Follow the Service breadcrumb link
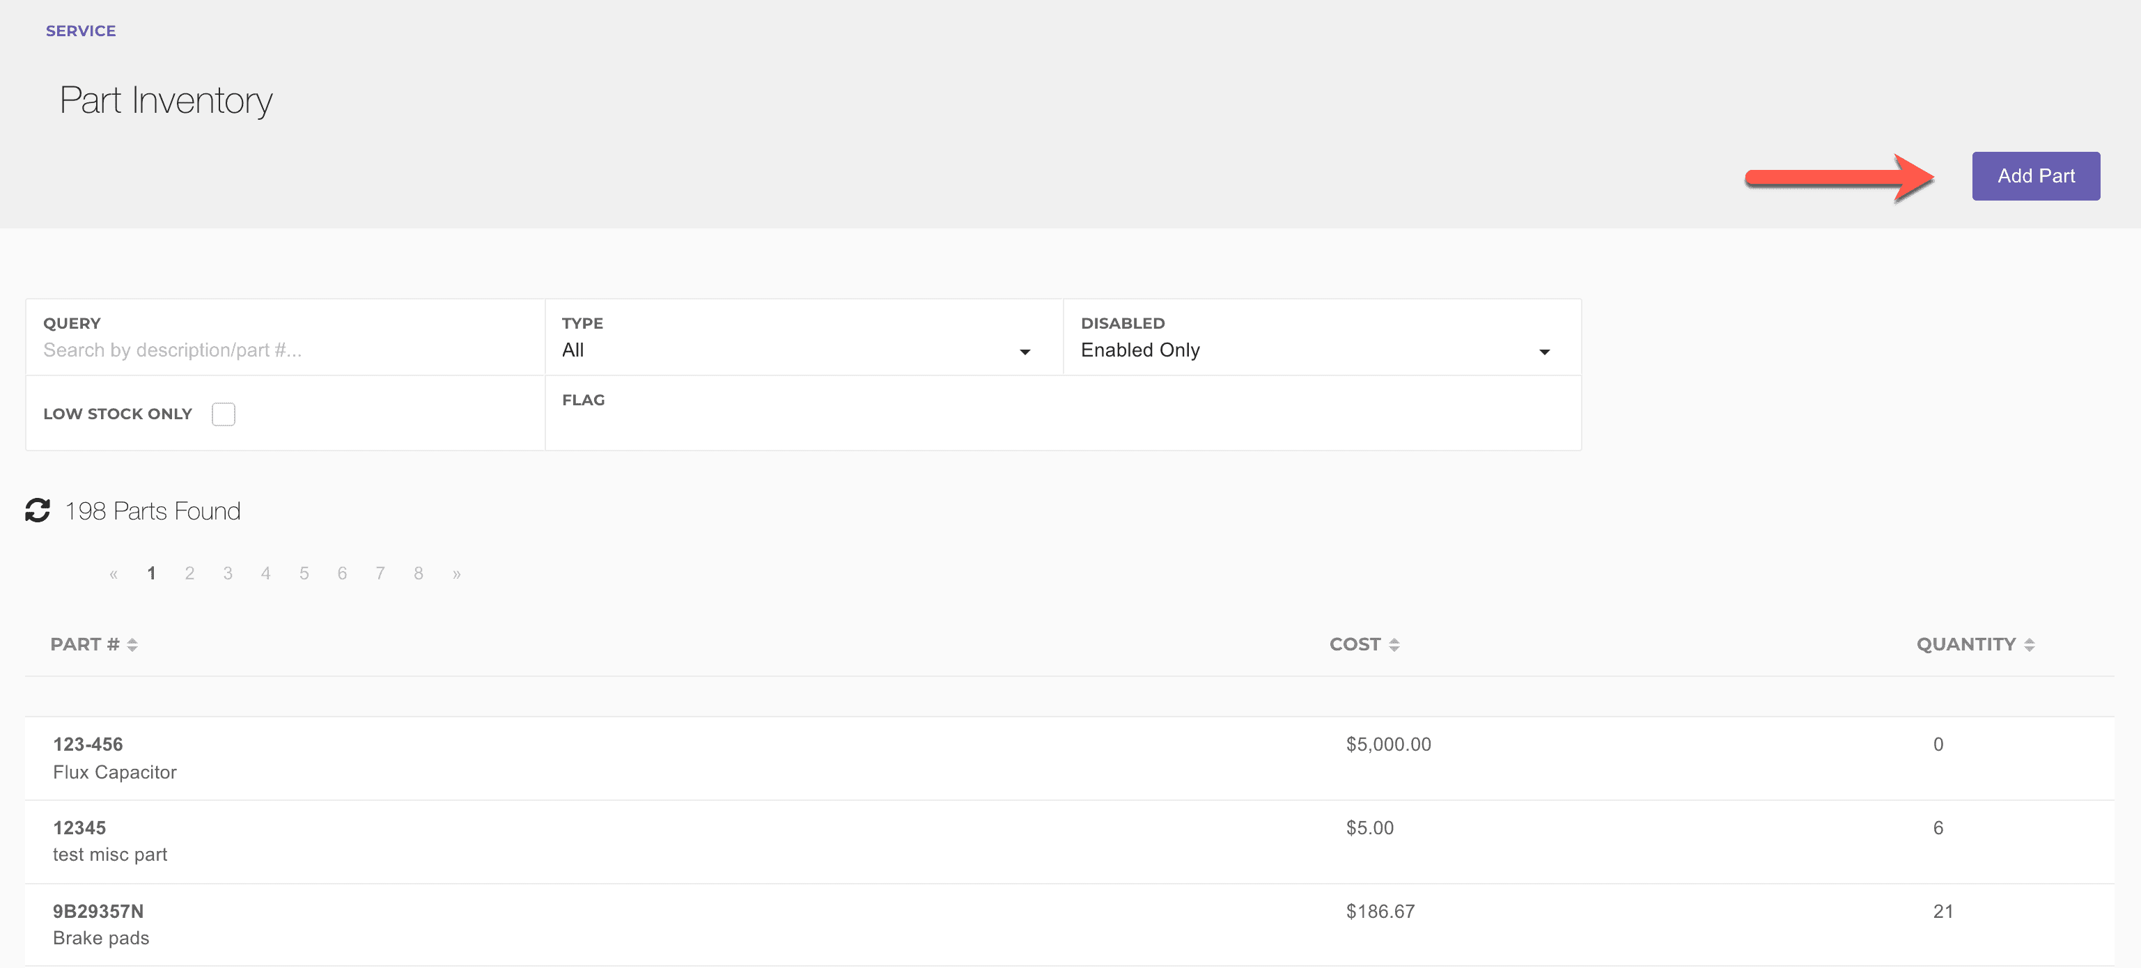The width and height of the screenshot is (2141, 968). [81, 31]
